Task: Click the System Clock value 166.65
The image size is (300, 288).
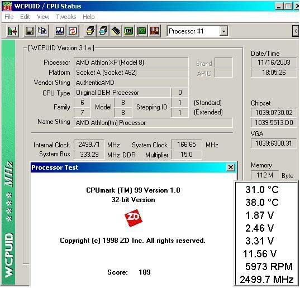Action: coord(187,145)
